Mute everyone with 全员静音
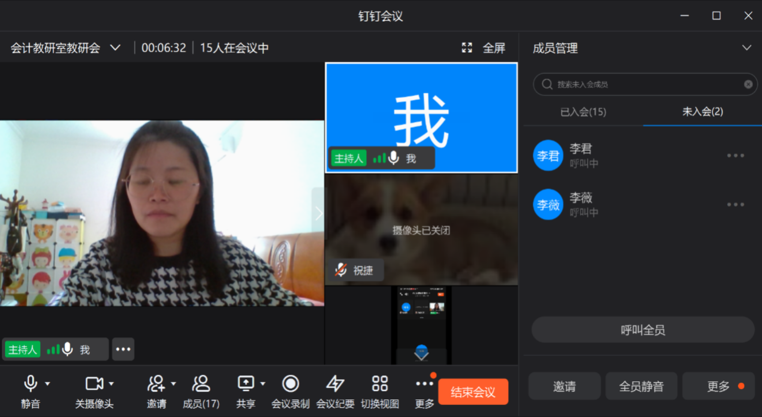This screenshot has height=417, width=762. pyautogui.click(x=641, y=386)
